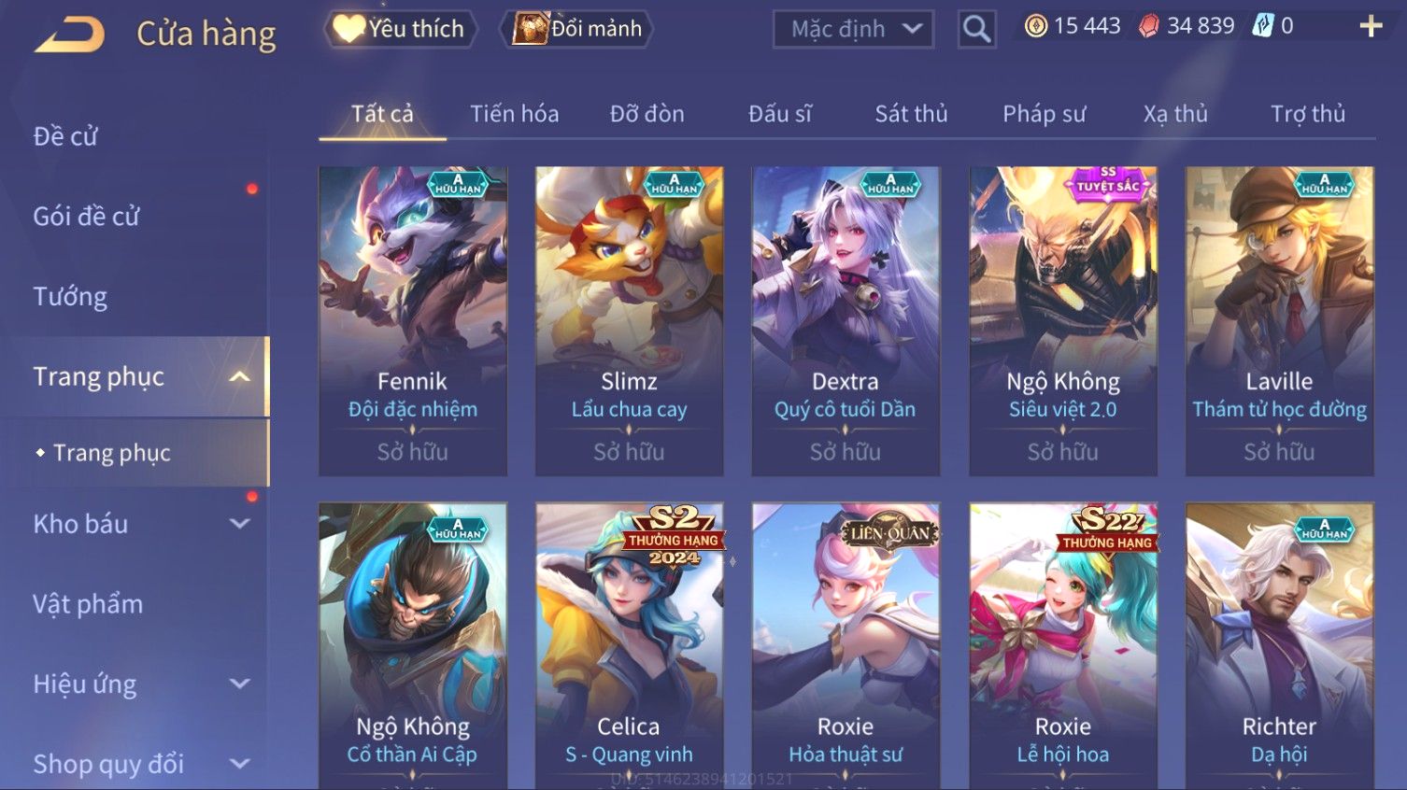1407x790 pixels.
Task: Open the Tướng sidebar item
Action: pos(70,297)
